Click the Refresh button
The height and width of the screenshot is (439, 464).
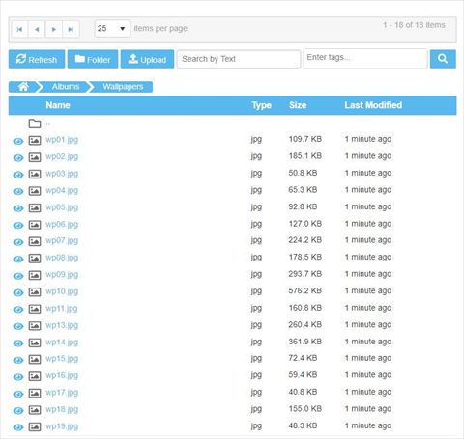37,59
